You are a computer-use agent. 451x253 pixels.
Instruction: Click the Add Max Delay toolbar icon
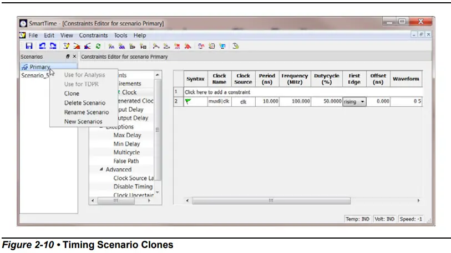pos(156,46)
